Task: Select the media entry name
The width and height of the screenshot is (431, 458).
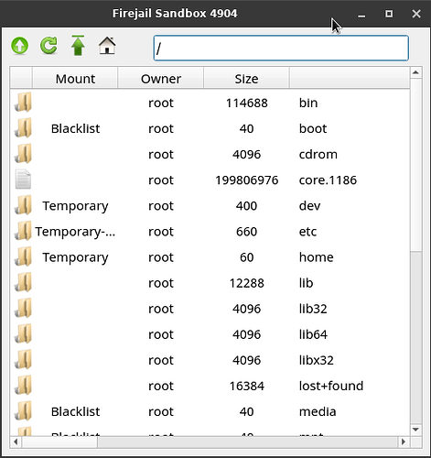Action: point(318,411)
